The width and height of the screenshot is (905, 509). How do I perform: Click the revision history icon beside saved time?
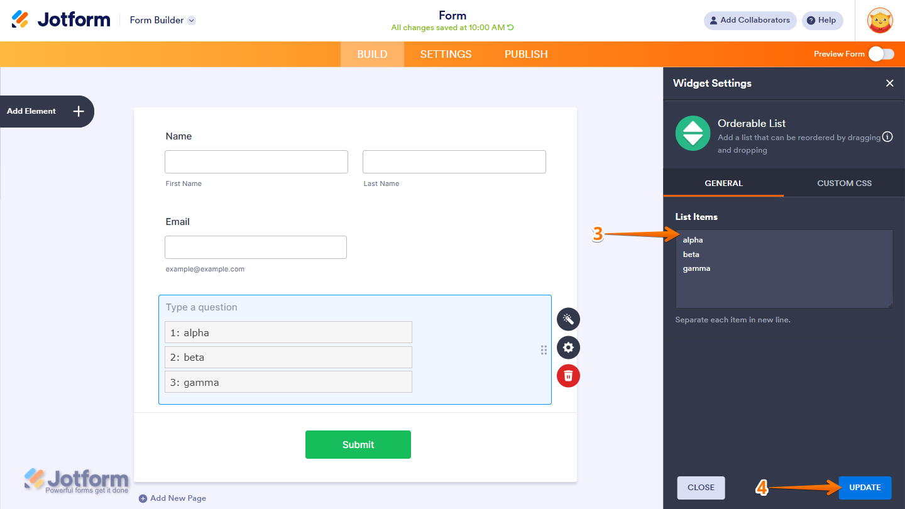point(511,28)
